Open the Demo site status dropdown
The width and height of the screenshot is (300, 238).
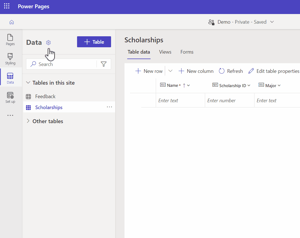(x=272, y=22)
